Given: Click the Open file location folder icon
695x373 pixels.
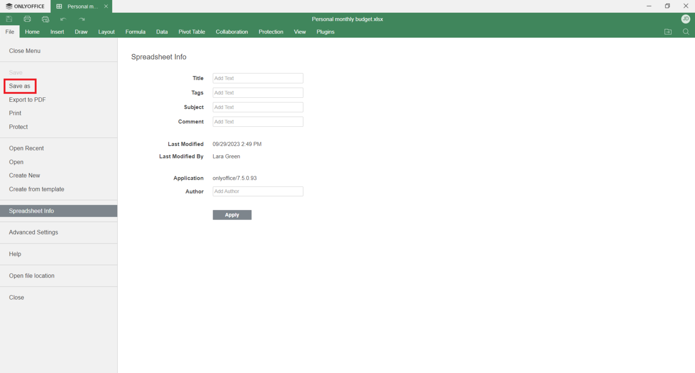Looking at the screenshot, I should [668, 32].
